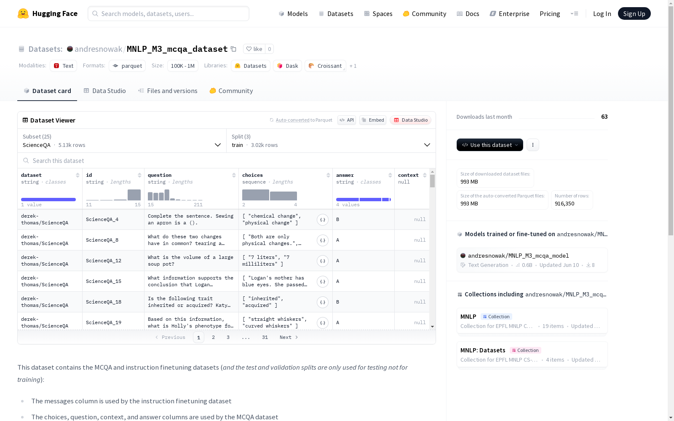The height and width of the screenshot is (421, 674).
Task: Open the three-dot more options button
Action: 533,145
